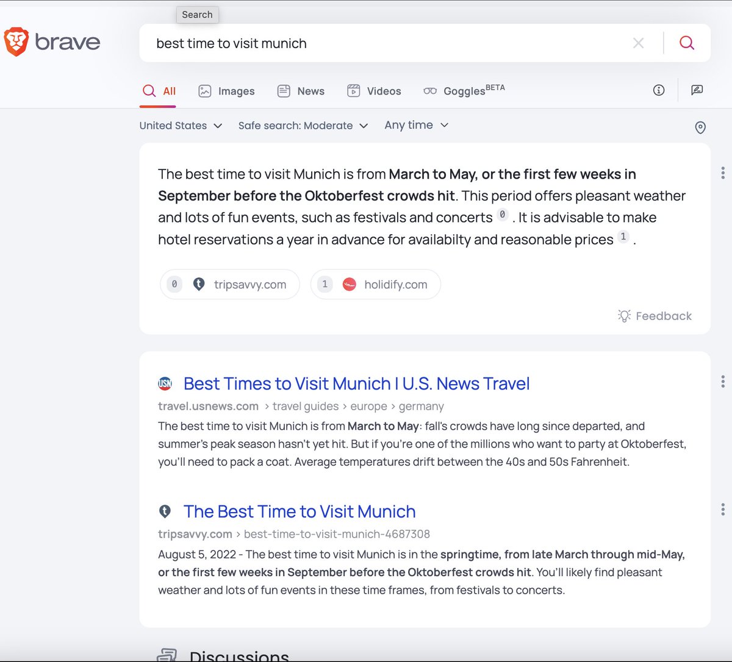The width and height of the screenshot is (732, 662).
Task: Click the Feedback lightbulb link
Action: tap(655, 316)
